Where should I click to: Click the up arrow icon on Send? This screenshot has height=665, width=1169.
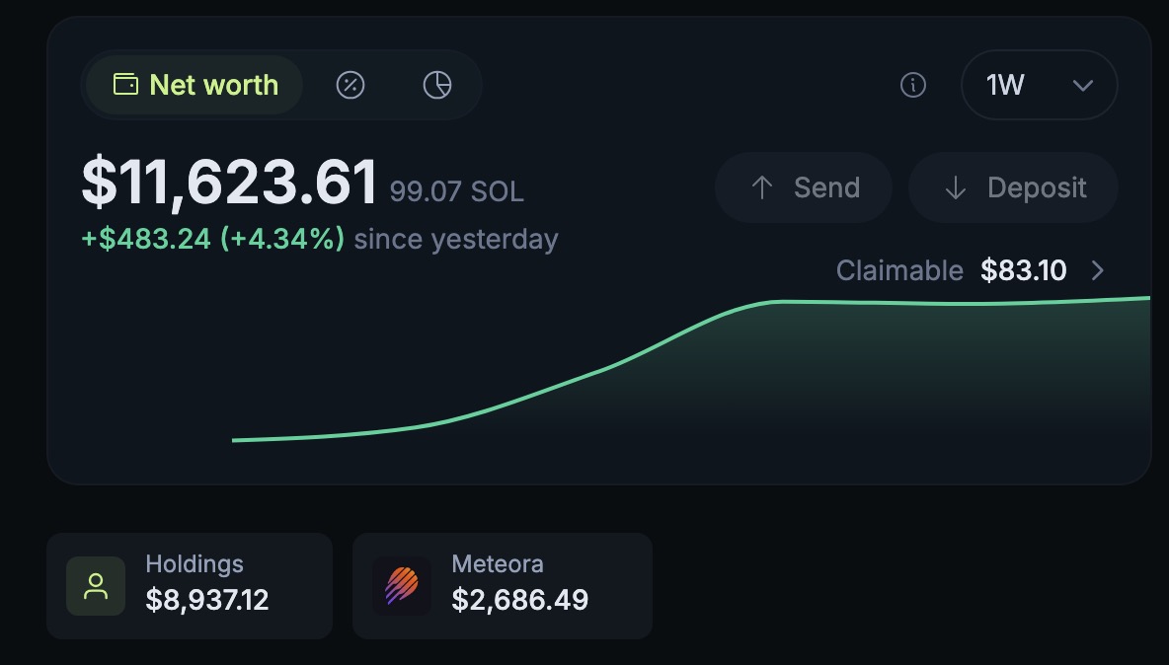click(762, 187)
